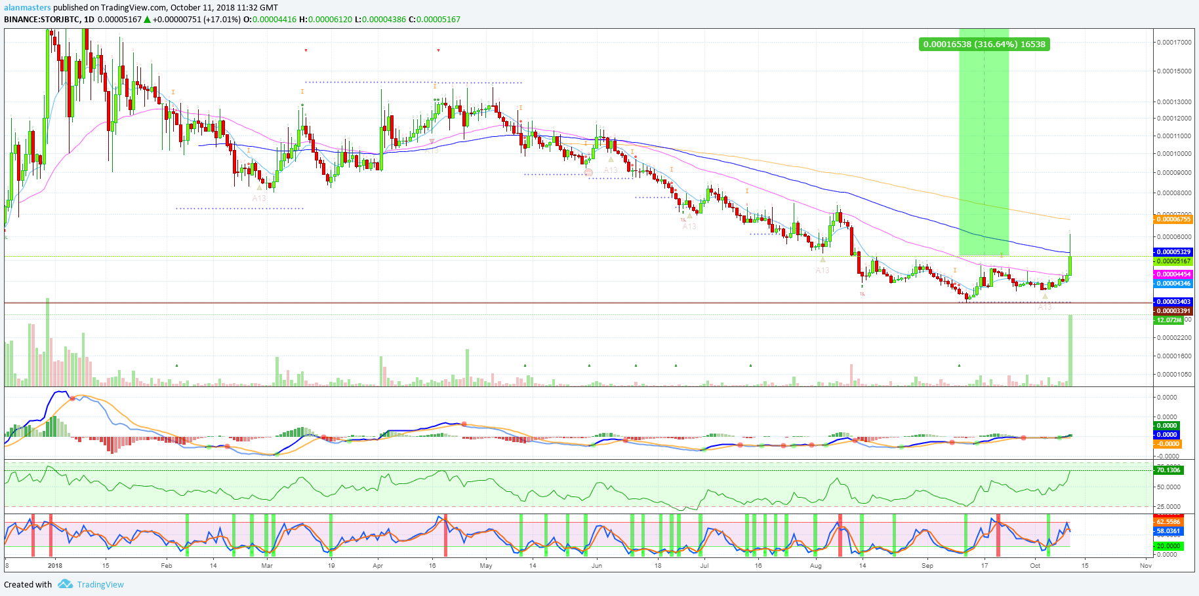The image size is (1199, 596).
Task: Click the Nov label on time axis
Action: tap(1145, 565)
